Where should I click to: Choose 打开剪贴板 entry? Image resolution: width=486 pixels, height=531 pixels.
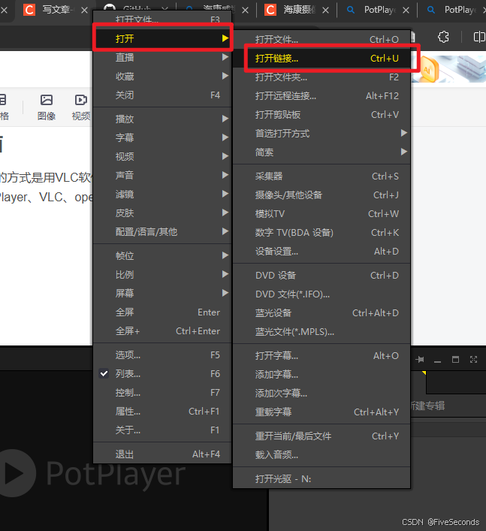click(x=321, y=115)
